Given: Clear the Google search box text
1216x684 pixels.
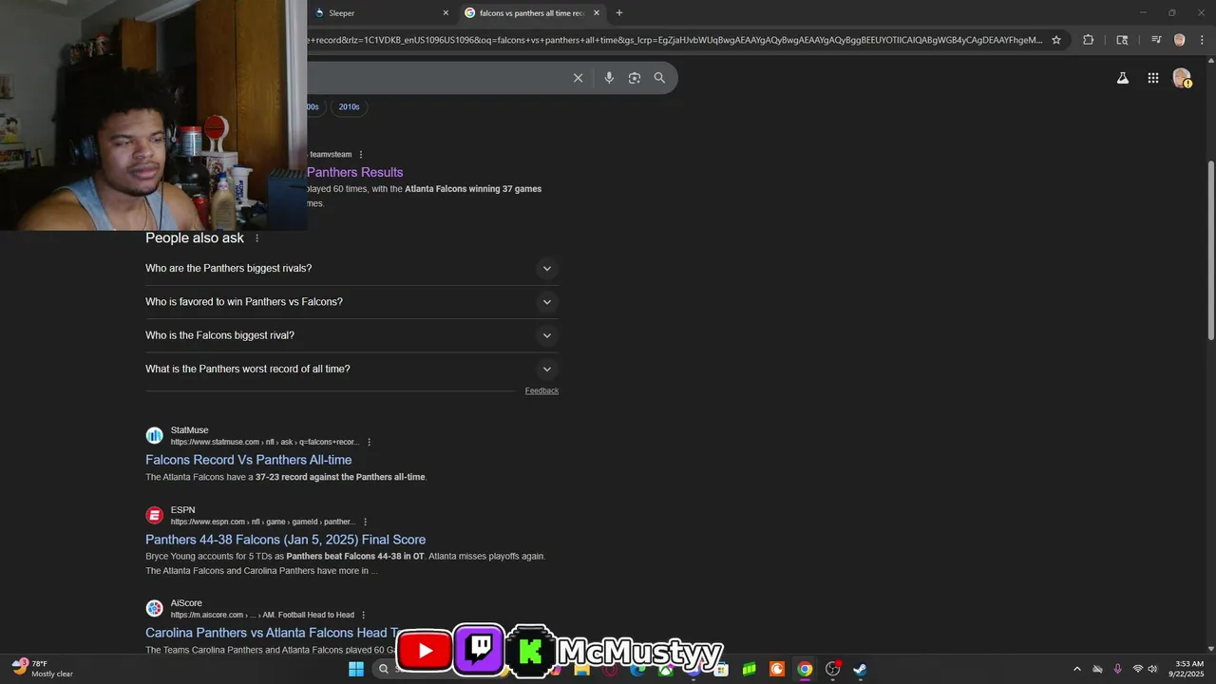Looking at the screenshot, I should [578, 78].
